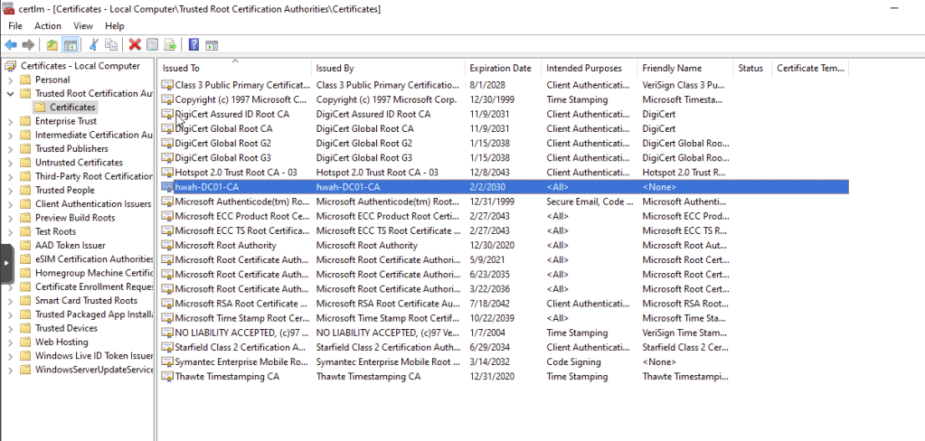The width and height of the screenshot is (925, 441).
Task: Open Properties from the toolbar icon
Action: click(x=153, y=44)
